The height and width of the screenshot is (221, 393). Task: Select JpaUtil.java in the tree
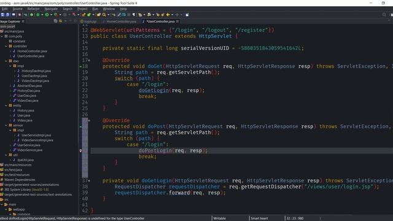coord(25,160)
